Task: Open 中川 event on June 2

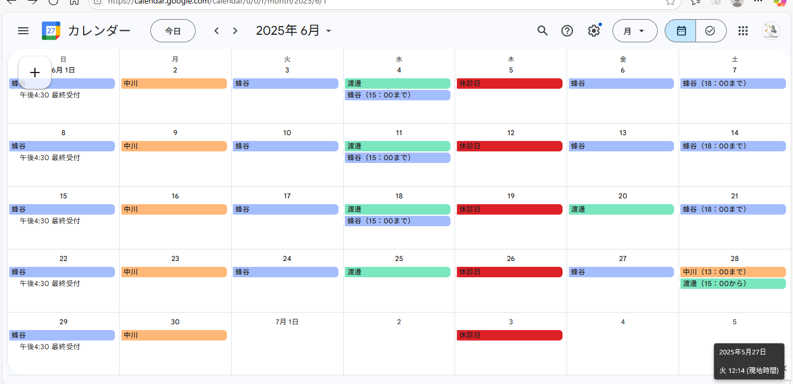Action: (x=174, y=84)
